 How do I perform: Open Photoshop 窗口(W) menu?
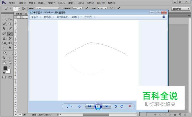[101, 3]
